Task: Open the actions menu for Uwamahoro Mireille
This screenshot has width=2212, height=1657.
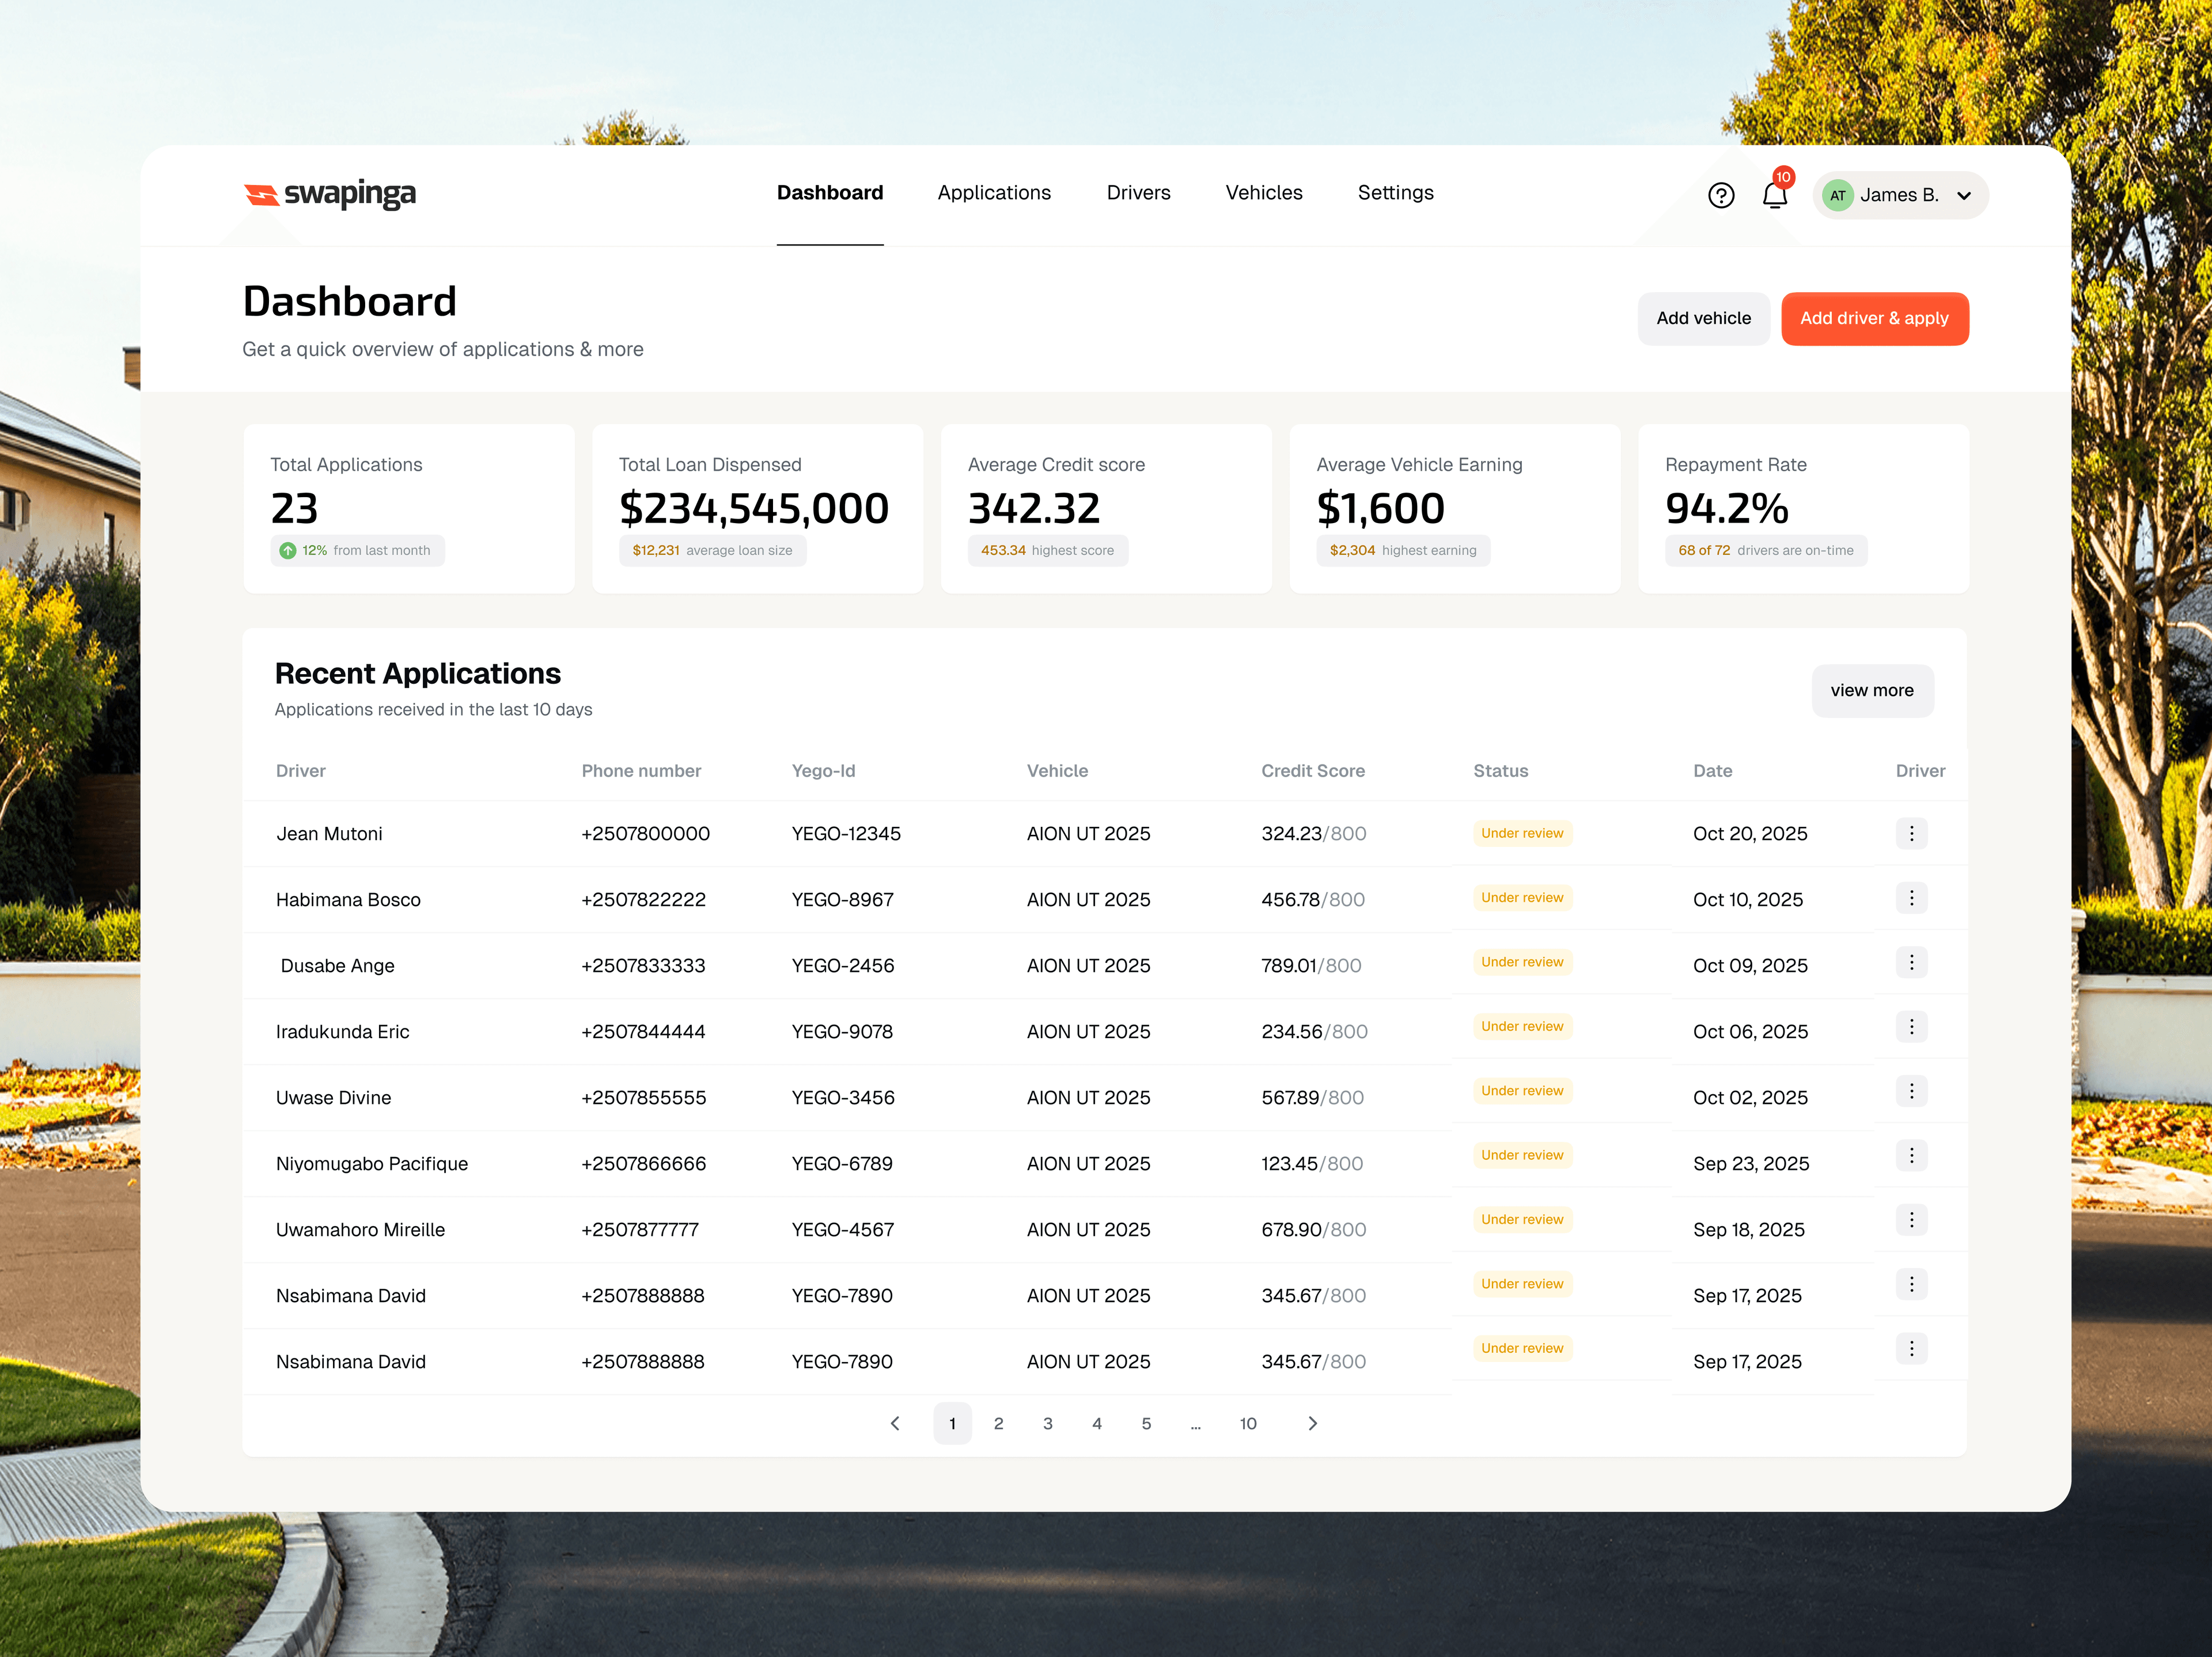Action: click(1911, 1220)
